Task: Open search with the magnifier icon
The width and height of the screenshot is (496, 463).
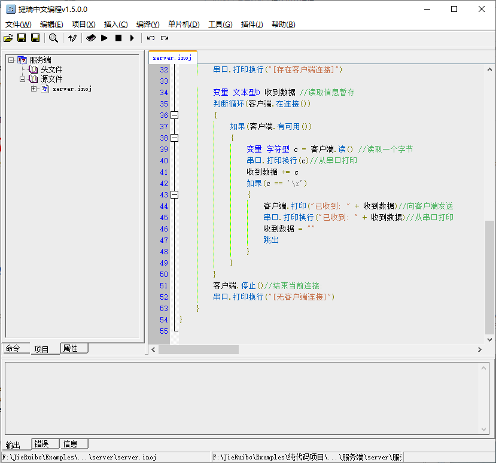Action: pos(53,38)
